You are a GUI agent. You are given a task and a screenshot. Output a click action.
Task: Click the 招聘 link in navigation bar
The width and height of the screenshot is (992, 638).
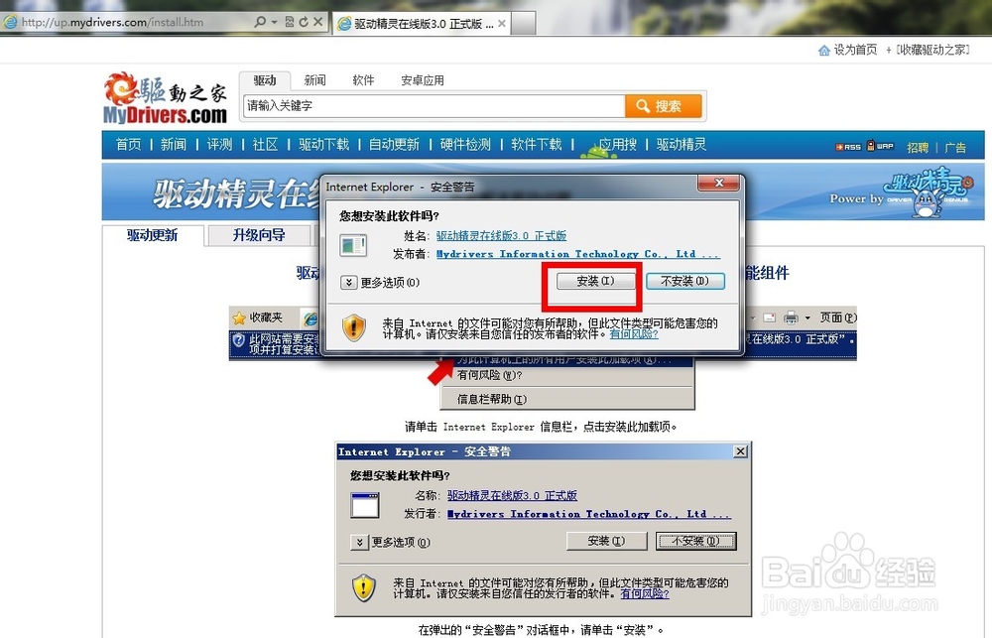coord(918,148)
